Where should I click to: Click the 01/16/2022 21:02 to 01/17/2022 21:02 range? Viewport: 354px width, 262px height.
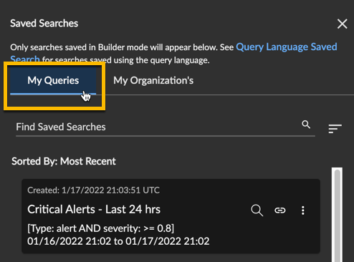[118, 241]
